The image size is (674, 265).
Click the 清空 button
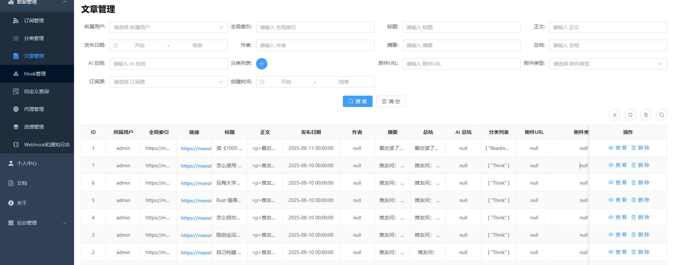pos(391,101)
